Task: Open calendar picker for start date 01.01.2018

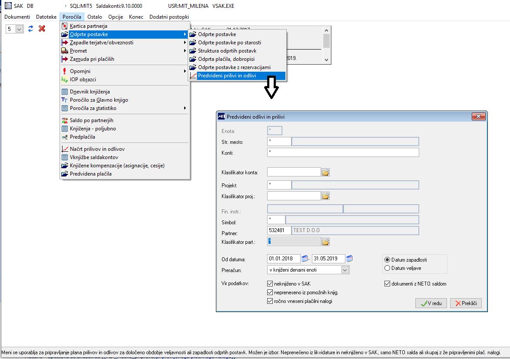Action: pyautogui.click(x=305, y=259)
